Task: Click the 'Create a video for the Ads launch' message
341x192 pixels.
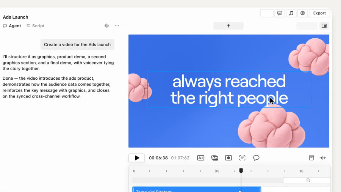Action: click(x=77, y=44)
